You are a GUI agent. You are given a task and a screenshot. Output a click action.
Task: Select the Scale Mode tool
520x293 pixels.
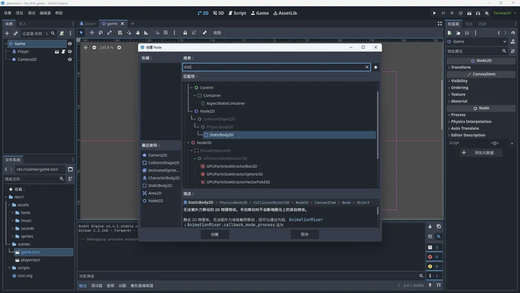pyautogui.click(x=109, y=33)
